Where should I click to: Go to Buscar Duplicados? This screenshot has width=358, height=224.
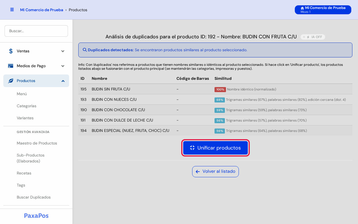[34, 197]
